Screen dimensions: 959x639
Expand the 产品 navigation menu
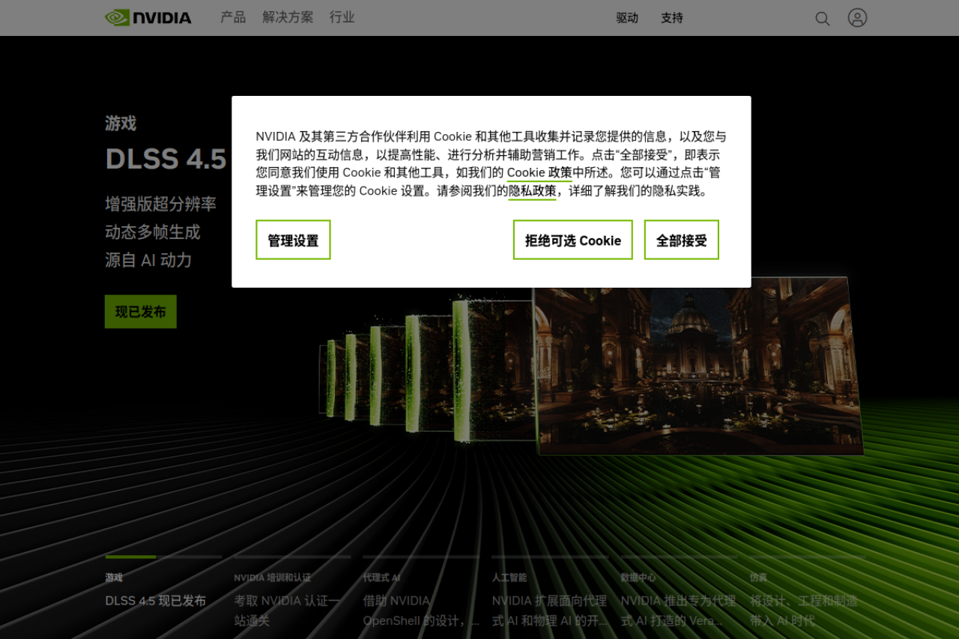(x=233, y=17)
